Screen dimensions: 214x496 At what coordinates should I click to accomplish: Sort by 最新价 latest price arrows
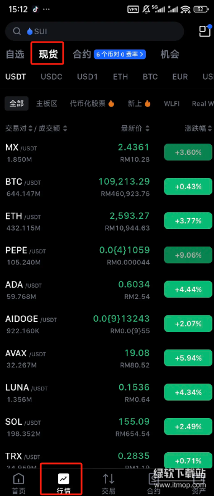147,128
